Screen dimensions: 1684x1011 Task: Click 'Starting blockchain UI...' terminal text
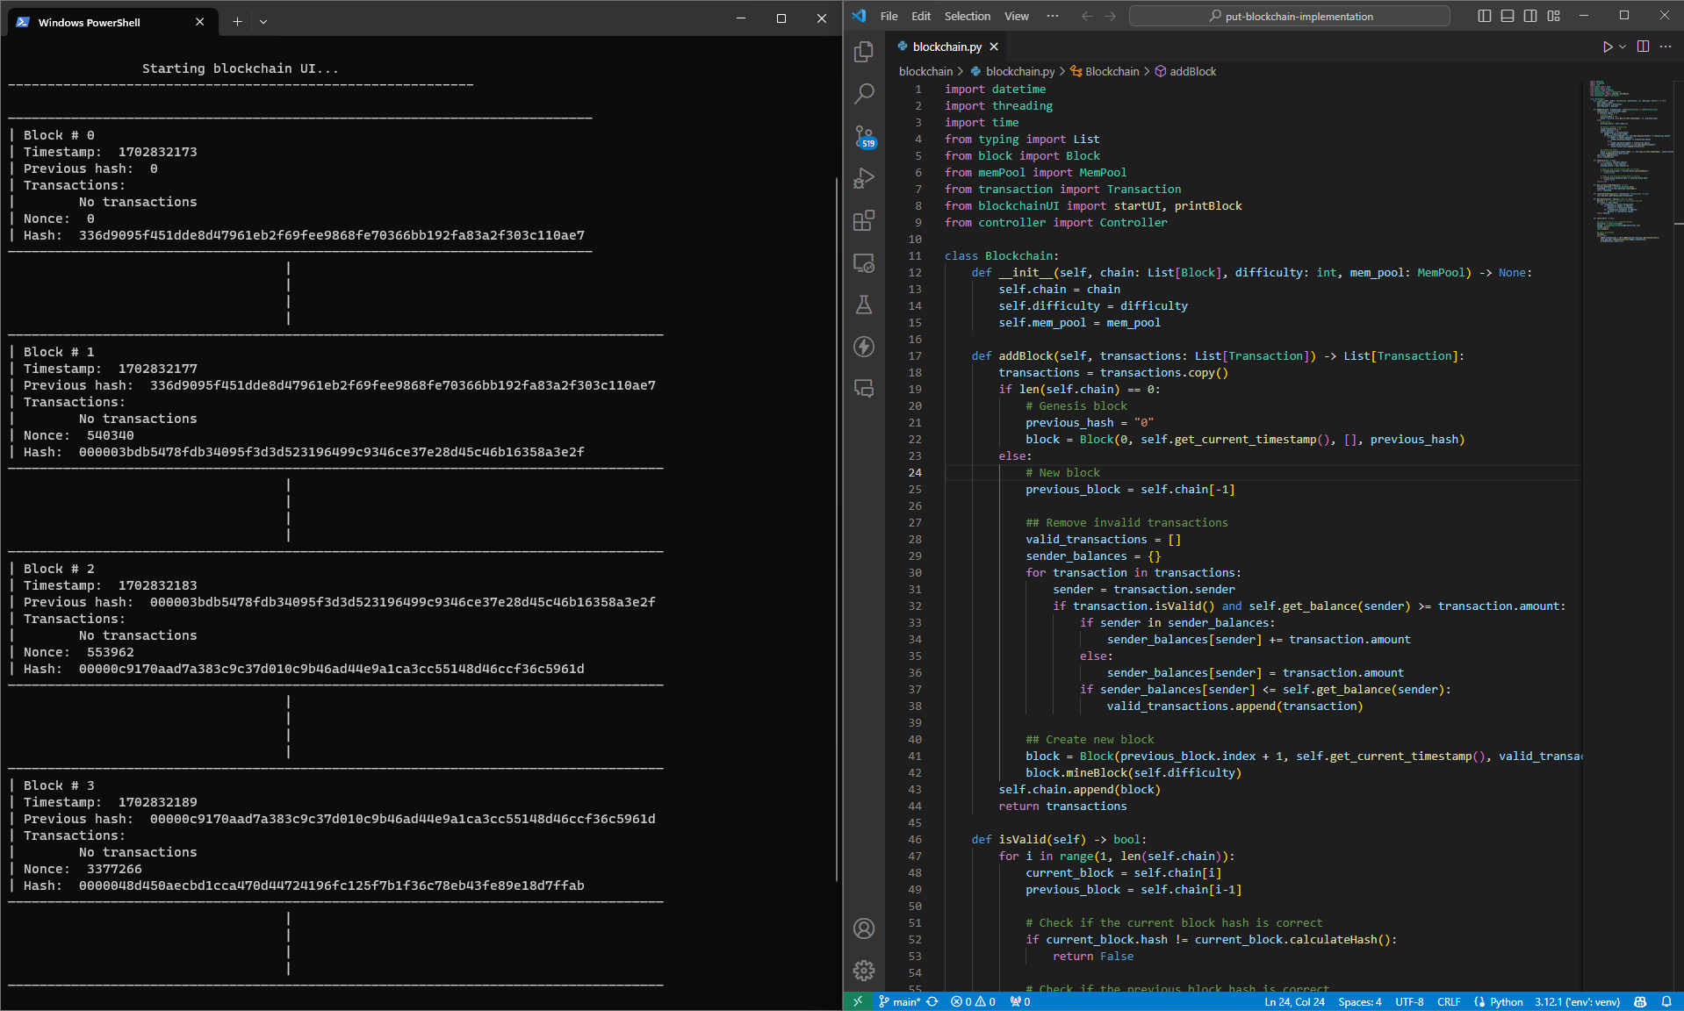(241, 68)
